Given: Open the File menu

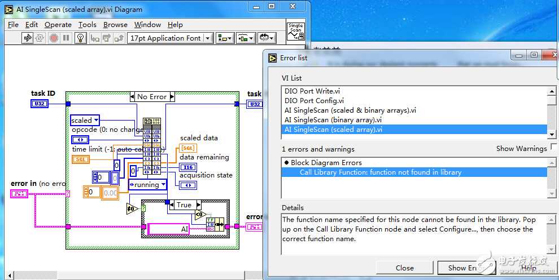Looking at the screenshot, I should pyautogui.click(x=13, y=25).
